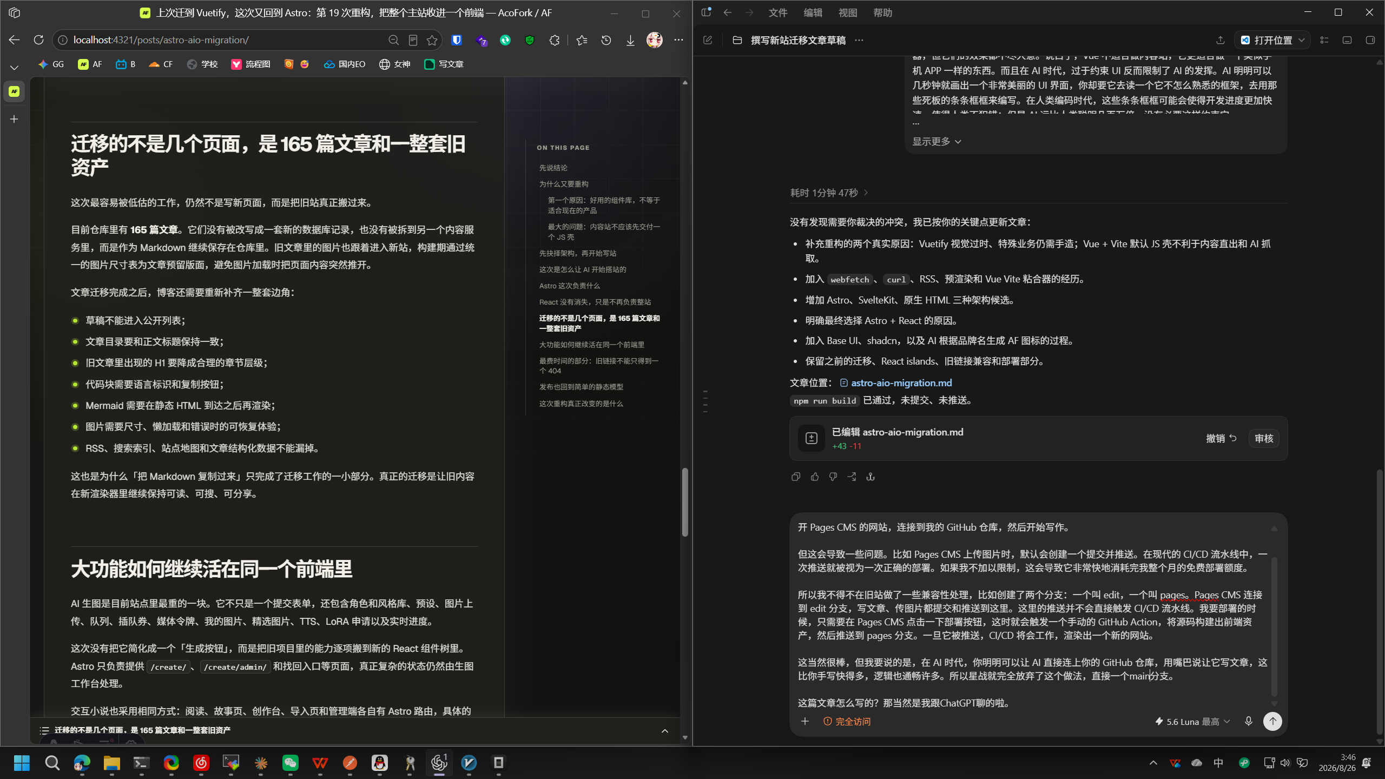Add a new vertical tab in the browser
This screenshot has width=1385, height=779.
coord(15,119)
